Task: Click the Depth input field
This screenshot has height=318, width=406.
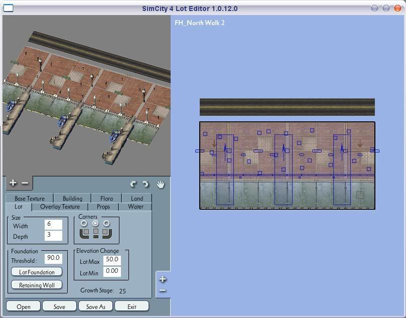Action: click(53, 235)
